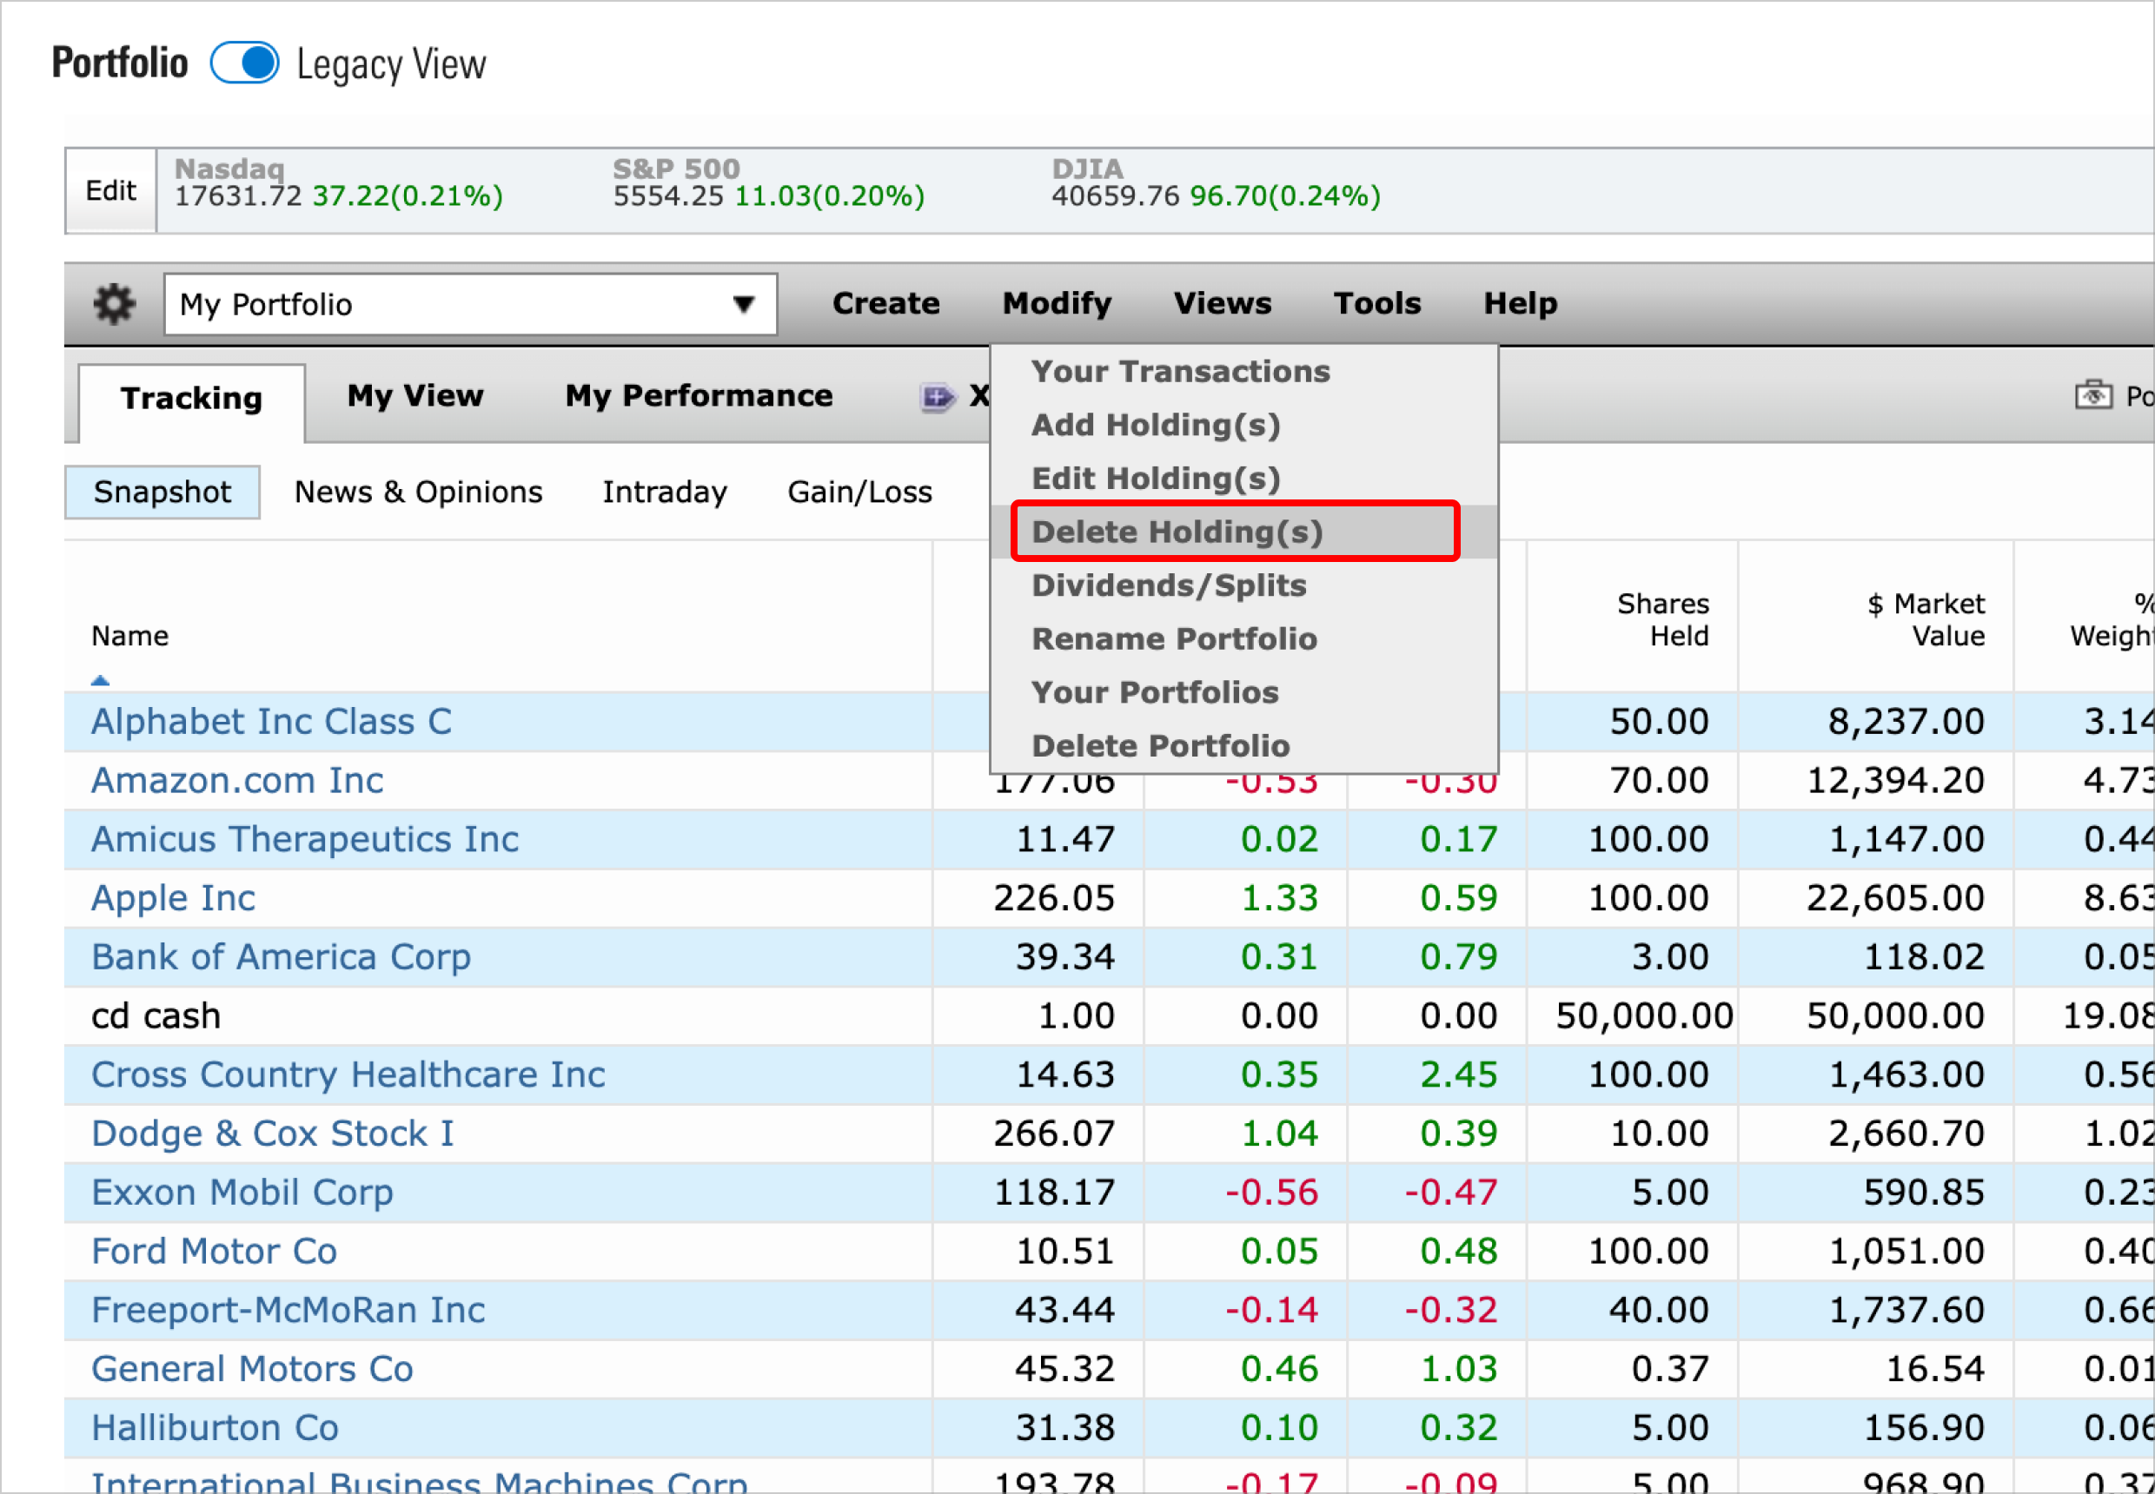Click the DJIA index value 40659.76
This screenshot has height=1494, width=2155.
click(x=1115, y=196)
